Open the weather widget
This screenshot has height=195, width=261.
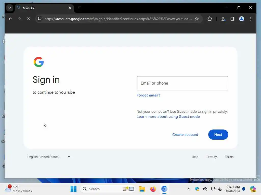[18, 189]
